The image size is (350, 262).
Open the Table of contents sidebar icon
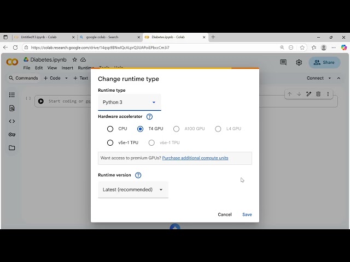[x=12, y=95]
